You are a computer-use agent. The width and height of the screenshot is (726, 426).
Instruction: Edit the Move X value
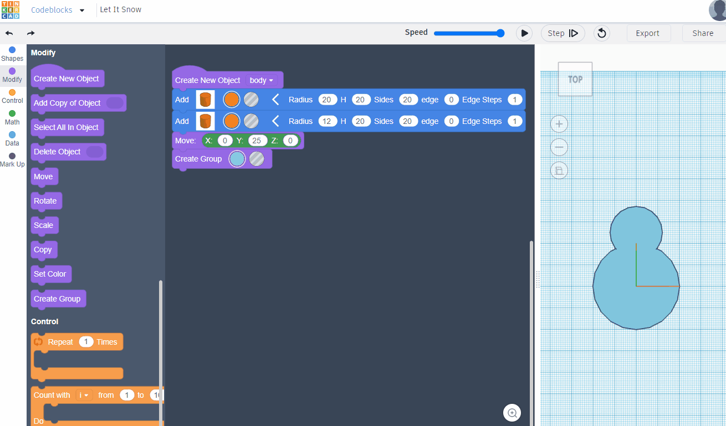click(x=225, y=141)
